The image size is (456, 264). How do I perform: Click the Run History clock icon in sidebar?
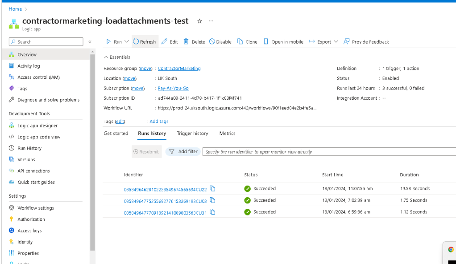(11, 148)
